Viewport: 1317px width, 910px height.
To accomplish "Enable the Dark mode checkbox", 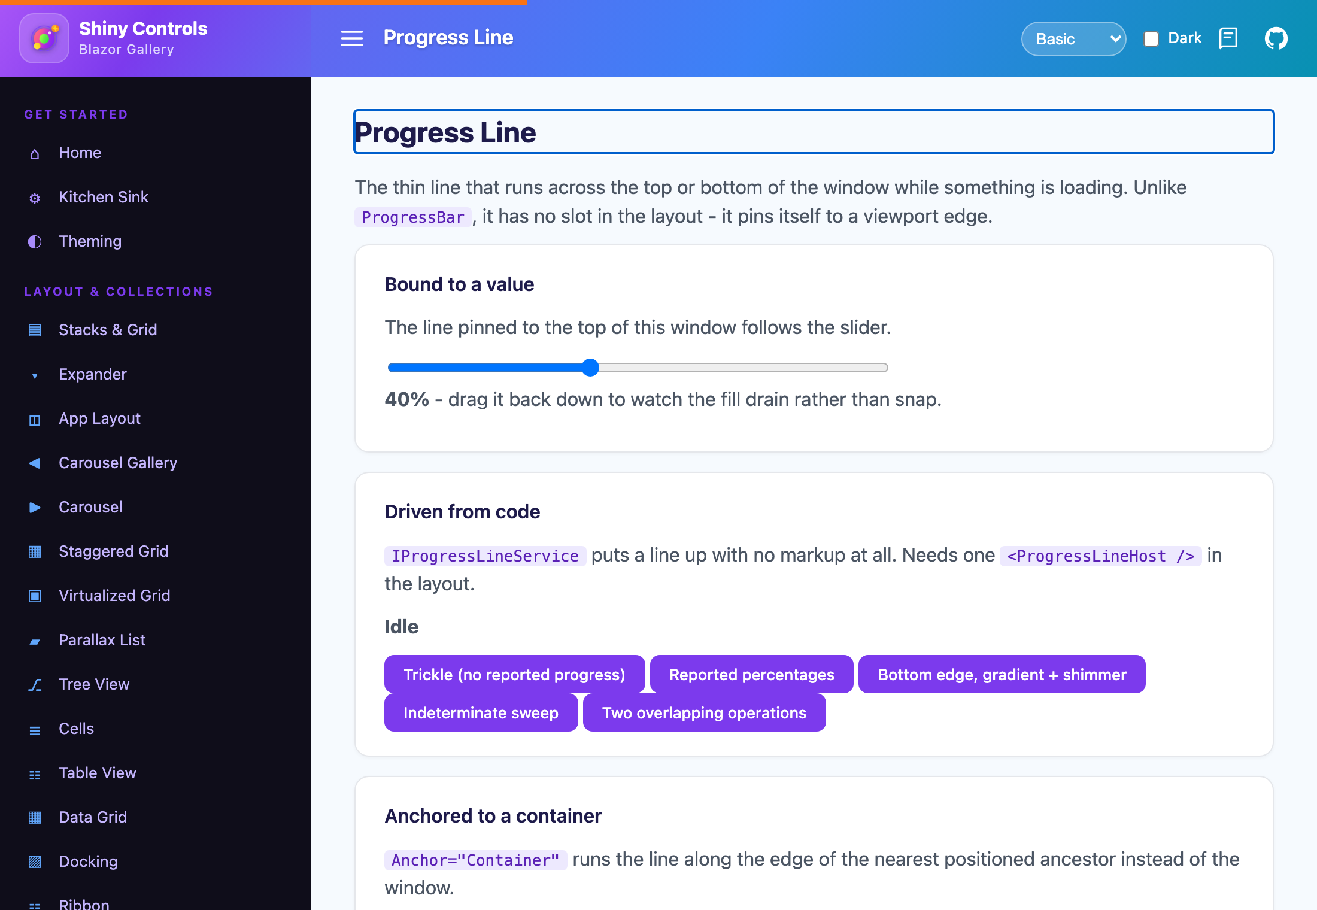I will [1151, 39].
